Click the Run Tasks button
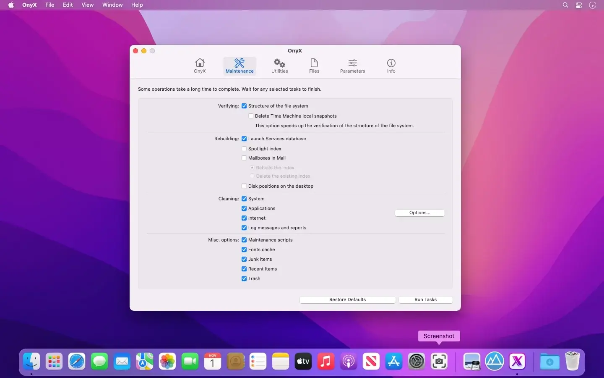Screen dimensions: 604x378 click(x=425, y=299)
